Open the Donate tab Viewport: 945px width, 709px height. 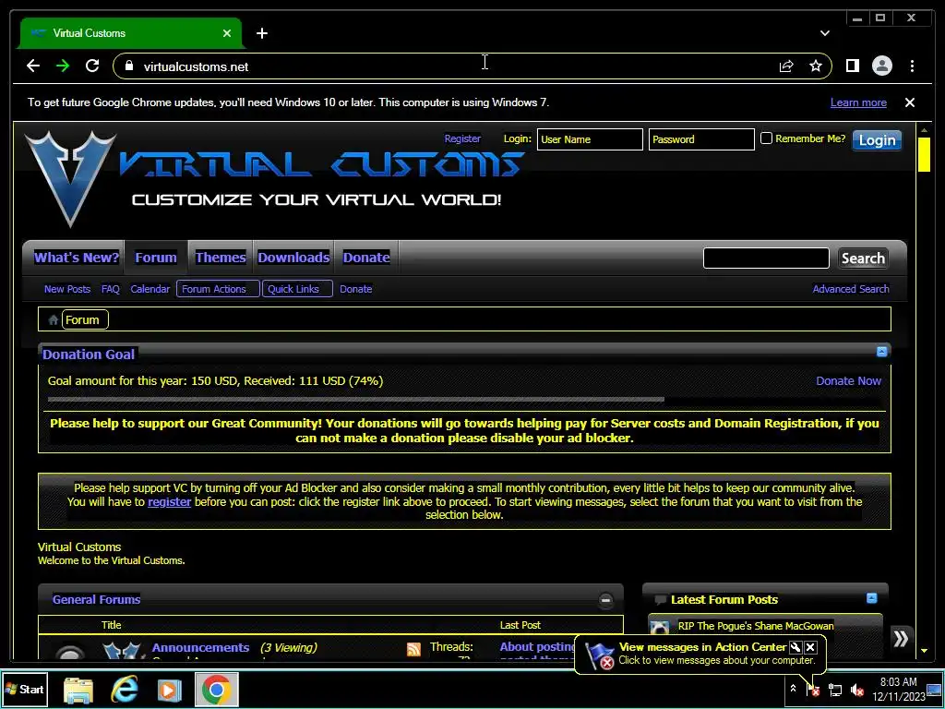pos(366,258)
